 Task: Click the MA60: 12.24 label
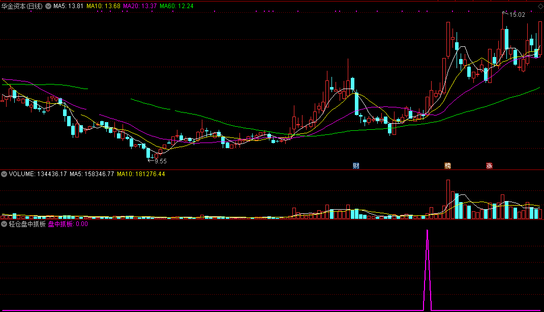click(176, 6)
